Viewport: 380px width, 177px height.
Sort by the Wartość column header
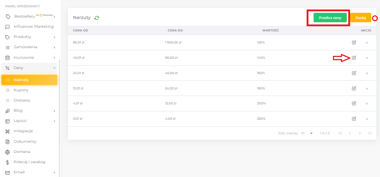coord(270,30)
